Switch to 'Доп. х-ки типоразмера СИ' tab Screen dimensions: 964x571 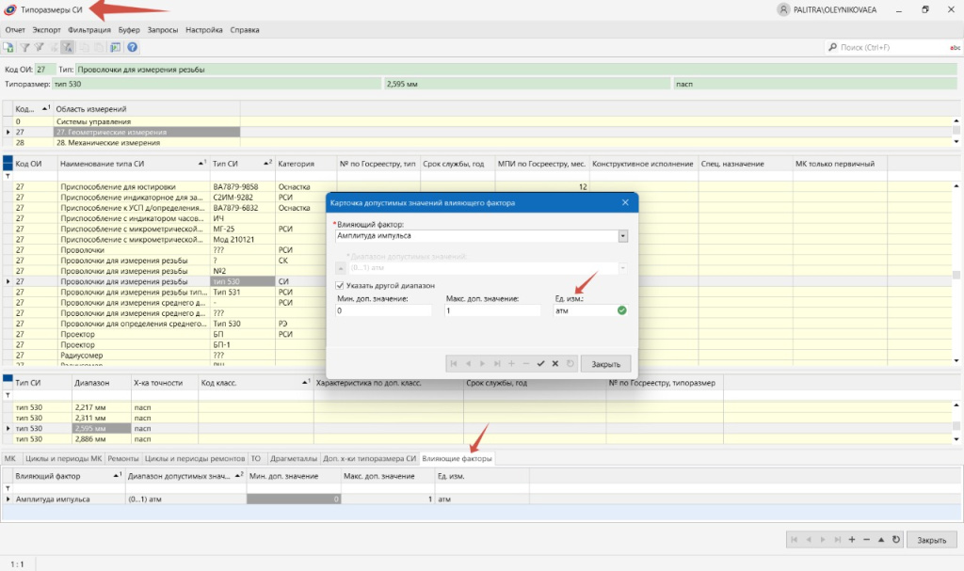click(x=369, y=458)
